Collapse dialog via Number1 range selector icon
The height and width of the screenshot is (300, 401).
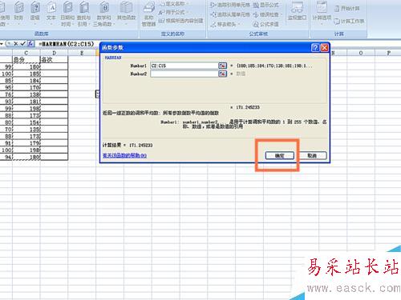(x=223, y=66)
